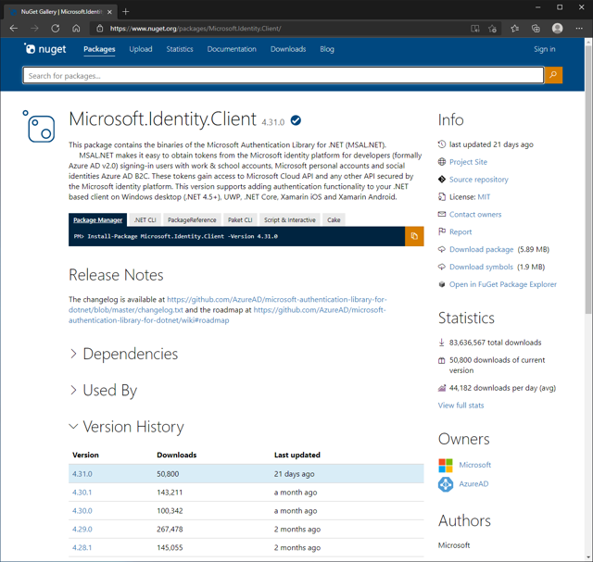Copy the install command with the orange copy icon
The width and height of the screenshot is (593, 562).
pos(414,236)
